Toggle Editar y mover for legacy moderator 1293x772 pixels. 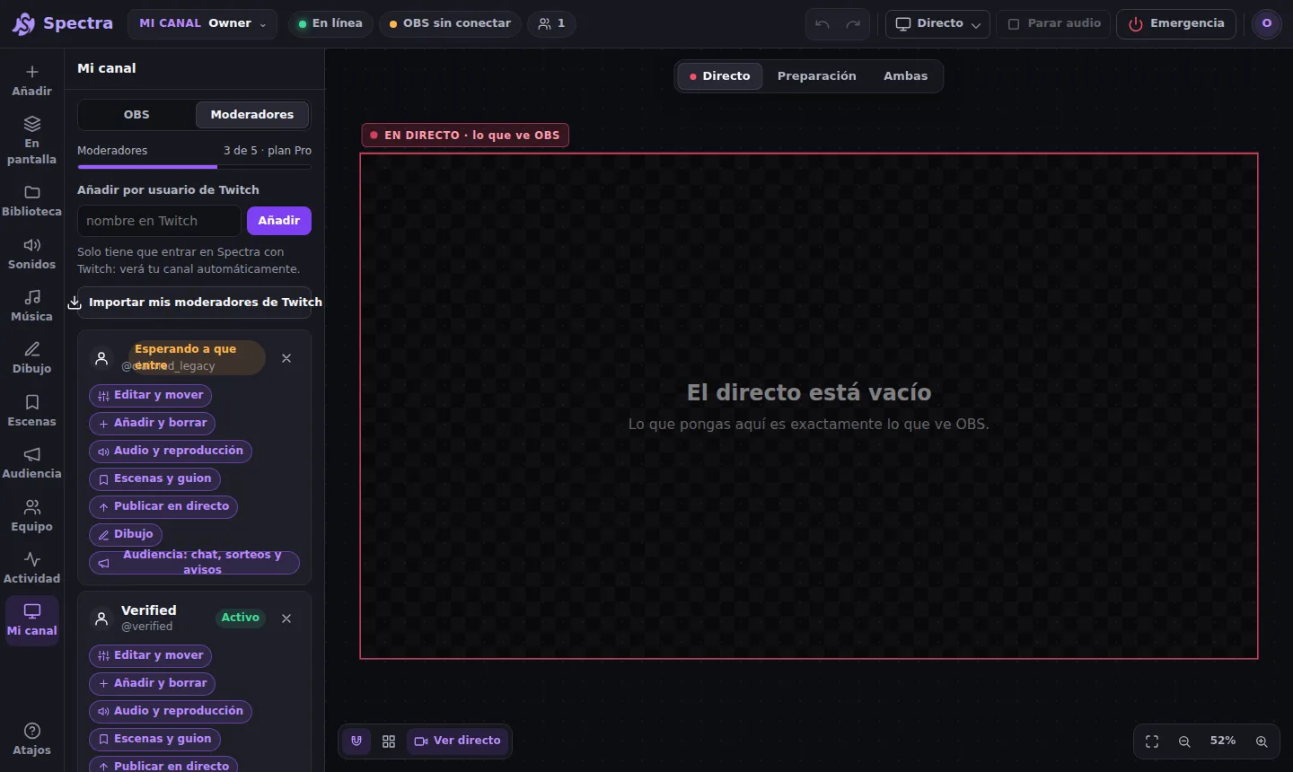(x=150, y=395)
